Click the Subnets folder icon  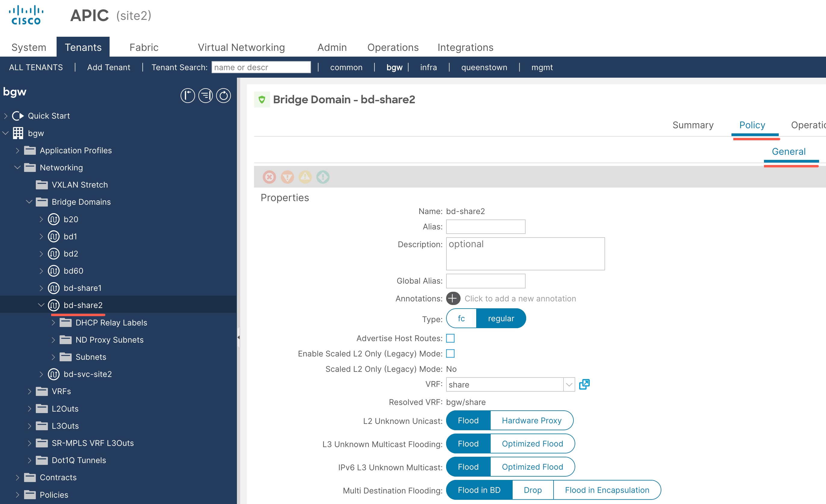point(66,357)
